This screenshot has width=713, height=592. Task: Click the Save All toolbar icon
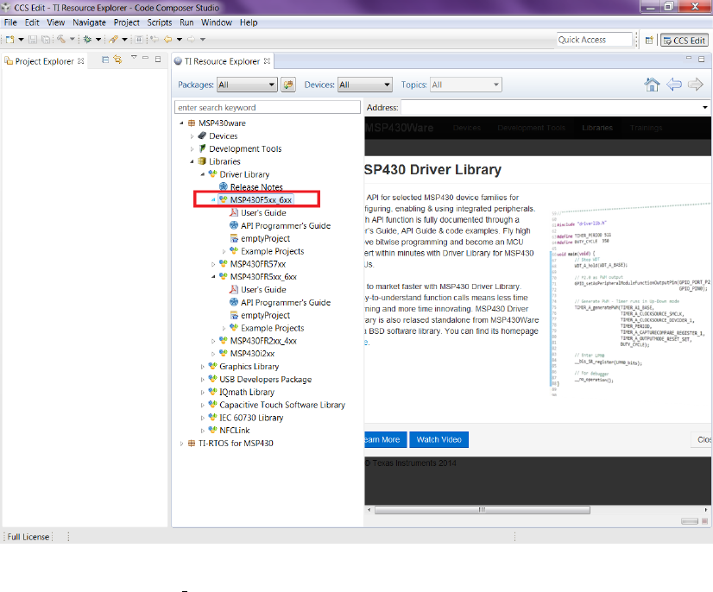(46, 40)
